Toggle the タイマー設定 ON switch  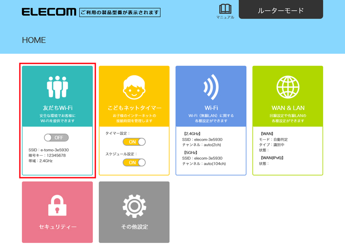(134, 142)
